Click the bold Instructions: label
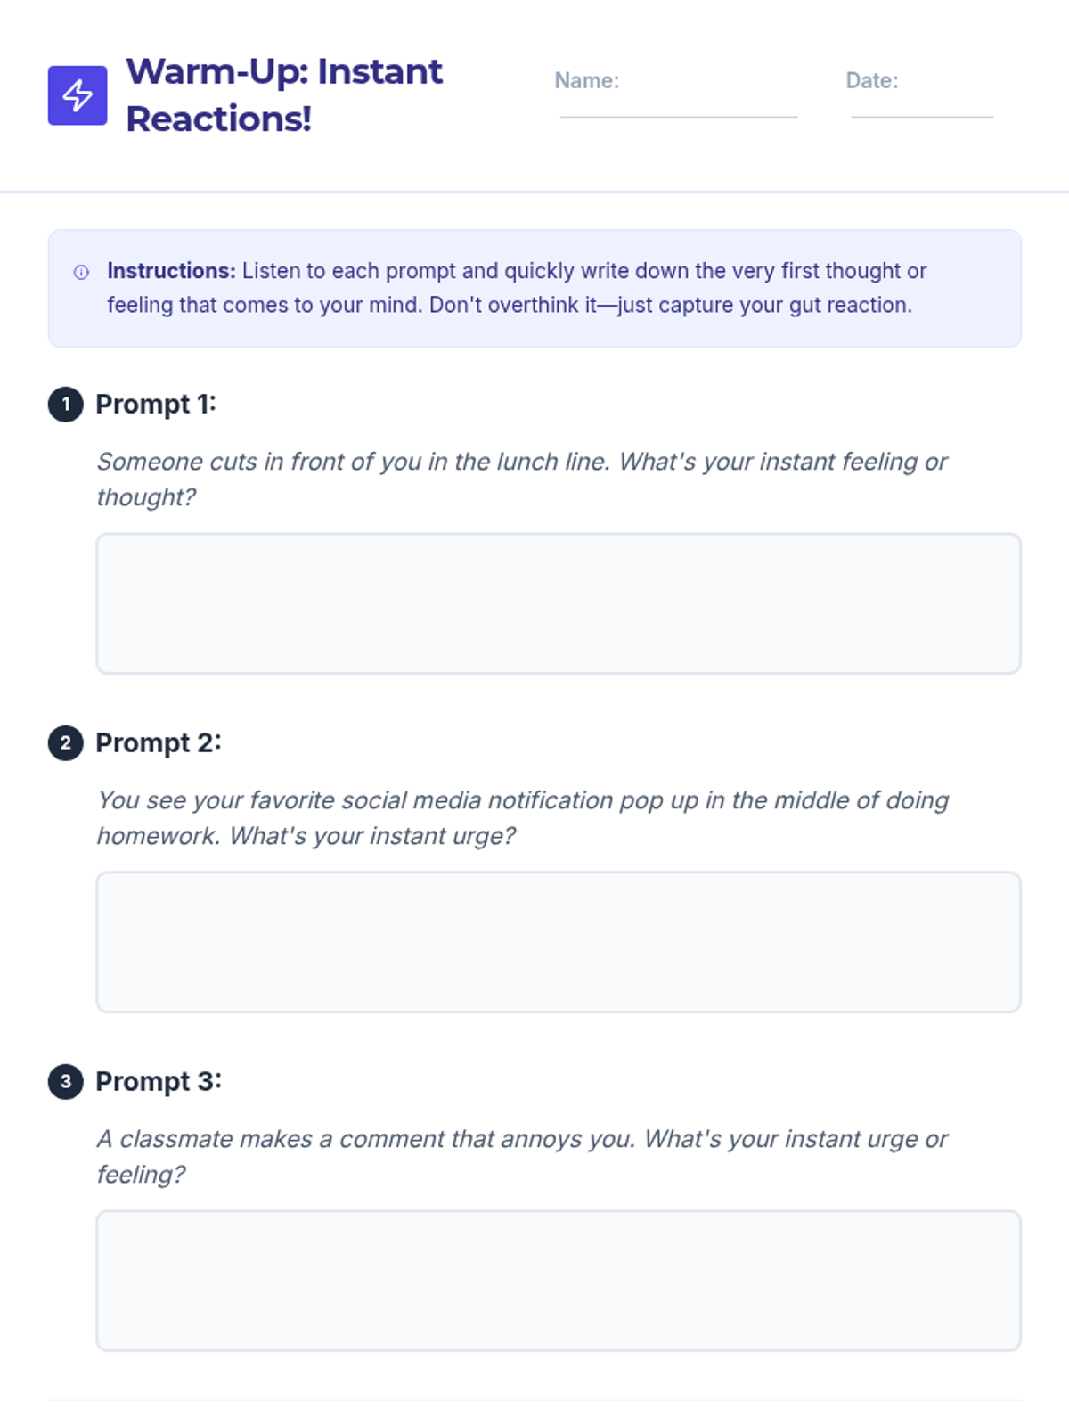Image resolution: width=1069 pixels, height=1426 pixels. (171, 271)
